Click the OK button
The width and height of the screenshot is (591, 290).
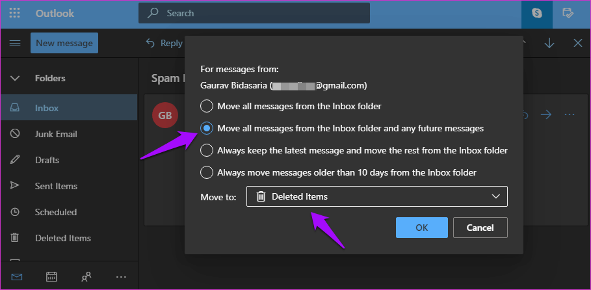(422, 228)
